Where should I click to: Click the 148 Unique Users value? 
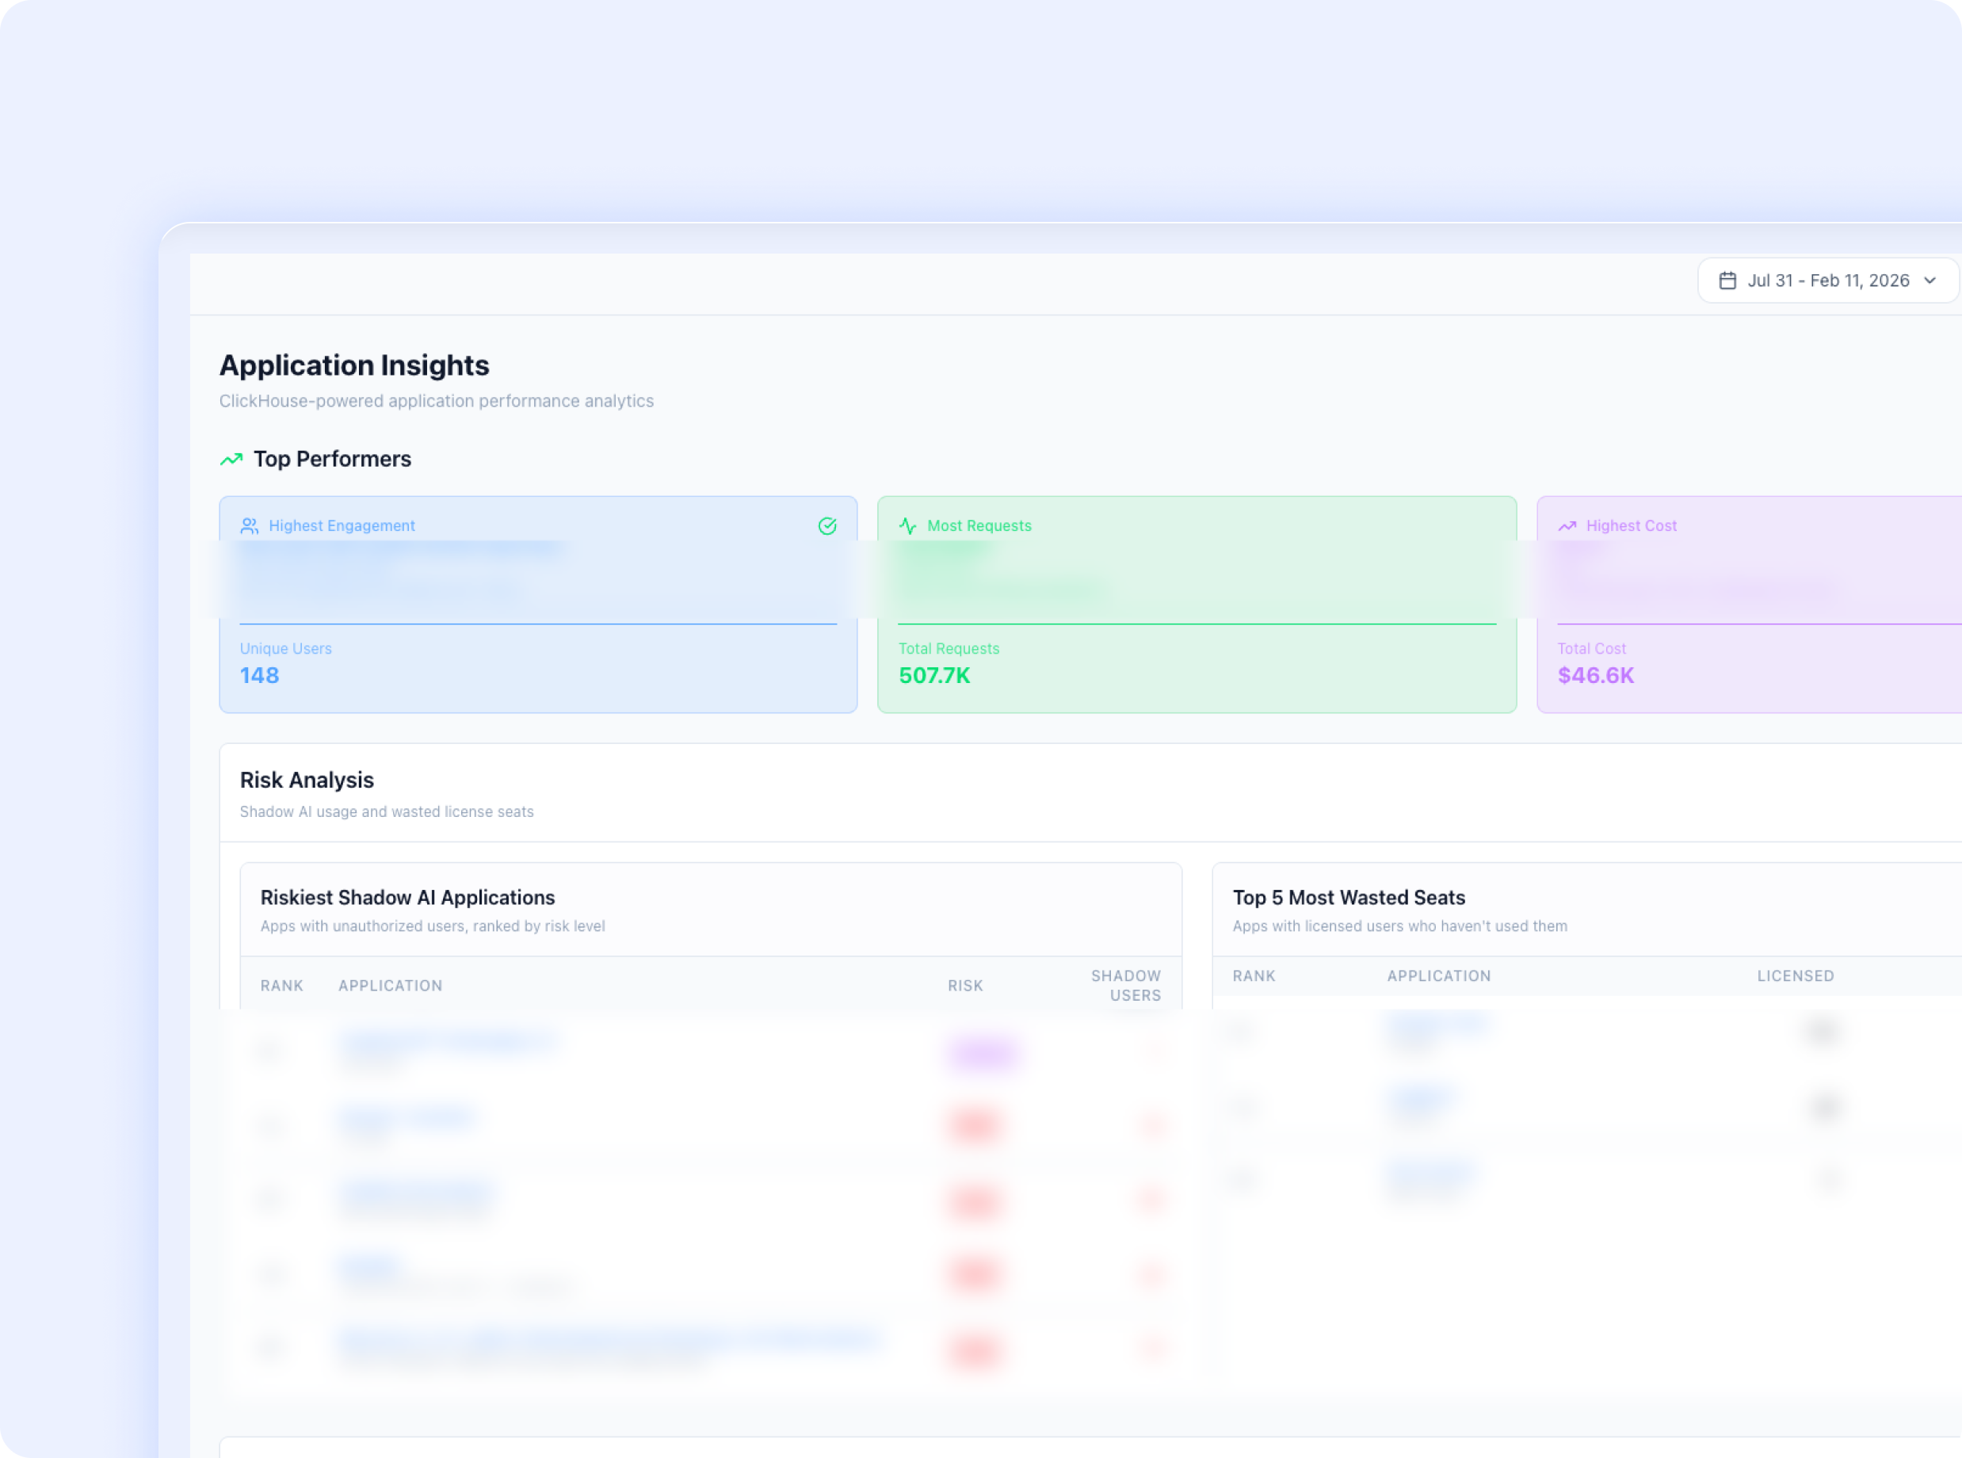click(259, 675)
